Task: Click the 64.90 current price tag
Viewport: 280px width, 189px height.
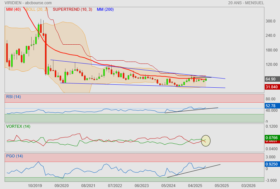Action: [x=271, y=79]
